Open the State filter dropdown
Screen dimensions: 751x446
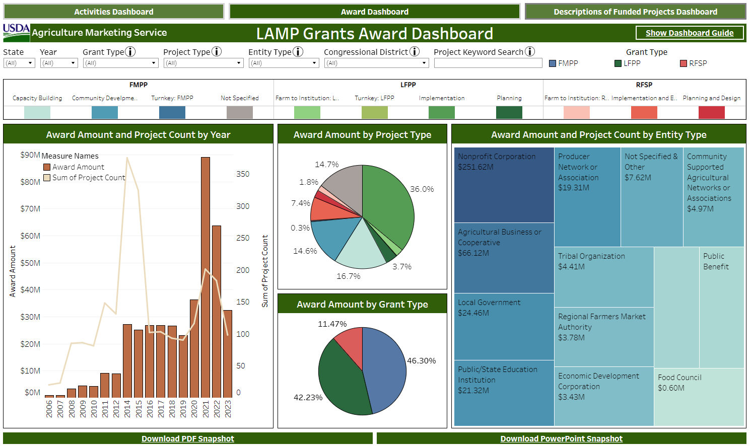(19, 63)
